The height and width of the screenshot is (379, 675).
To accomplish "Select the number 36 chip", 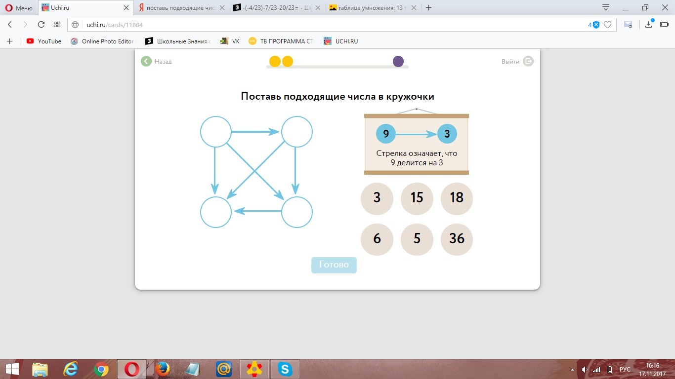I will (x=457, y=239).
